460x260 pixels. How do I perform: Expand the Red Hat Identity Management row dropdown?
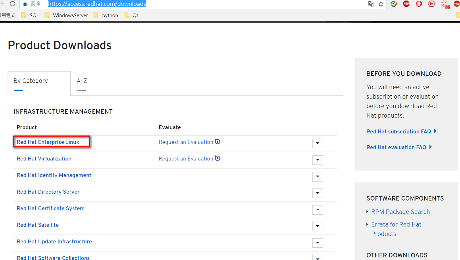pyautogui.click(x=318, y=176)
